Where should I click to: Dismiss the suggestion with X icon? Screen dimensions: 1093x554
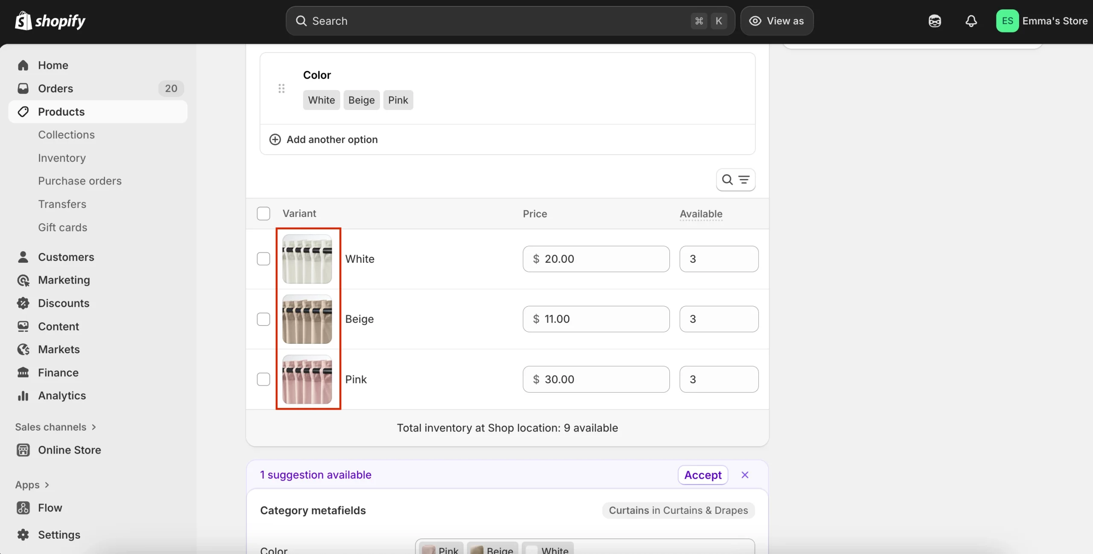pyautogui.click(x=745, y=475)
